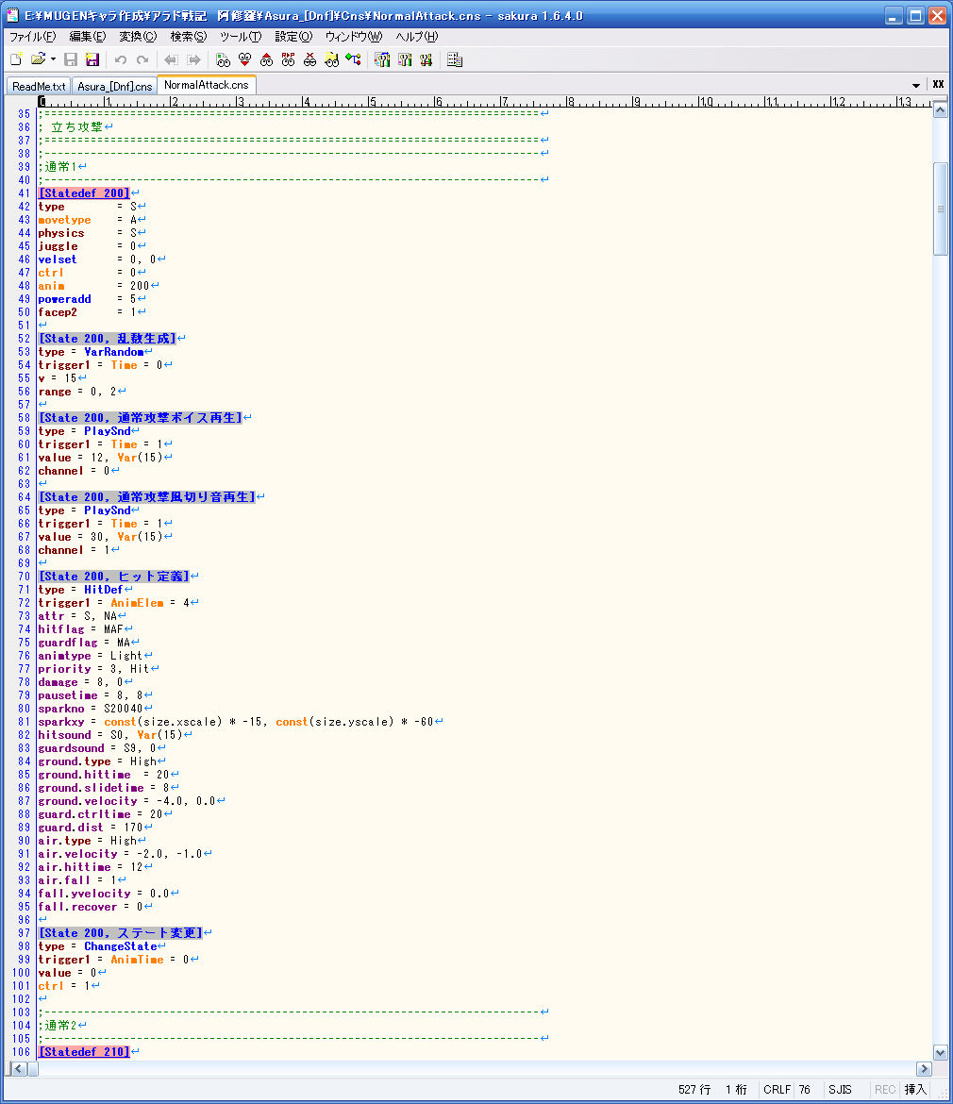This screenshot has height=1104, width=953.
Task: Find next match with down-arrow binoculars
Action: coord(244,59)
